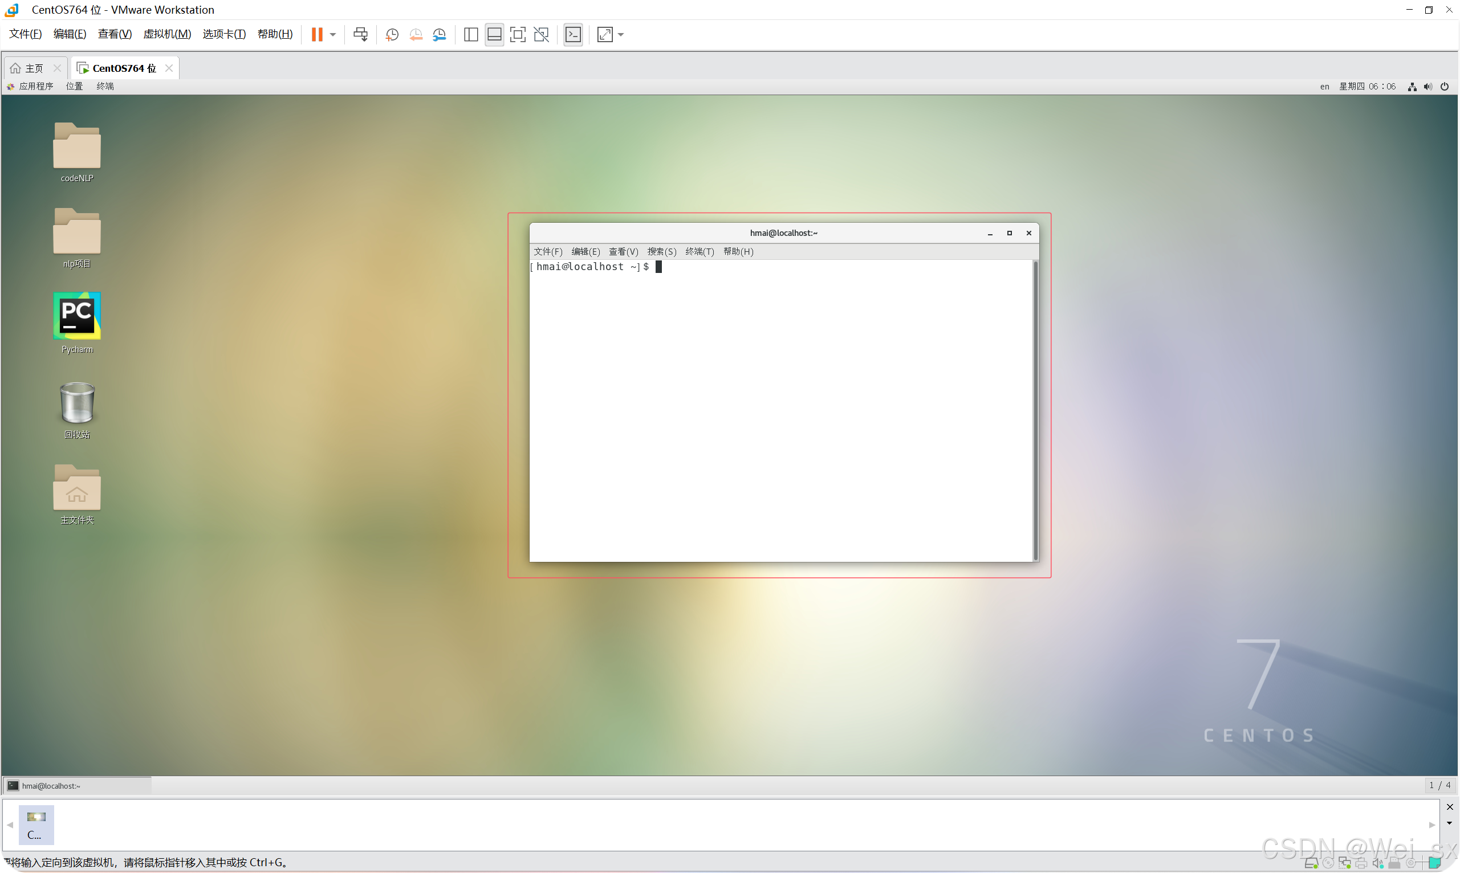The width and height of the screenshot is (1460, 873).
Task: Click hmai@localhost taskbar button
Action: point(51,786)
